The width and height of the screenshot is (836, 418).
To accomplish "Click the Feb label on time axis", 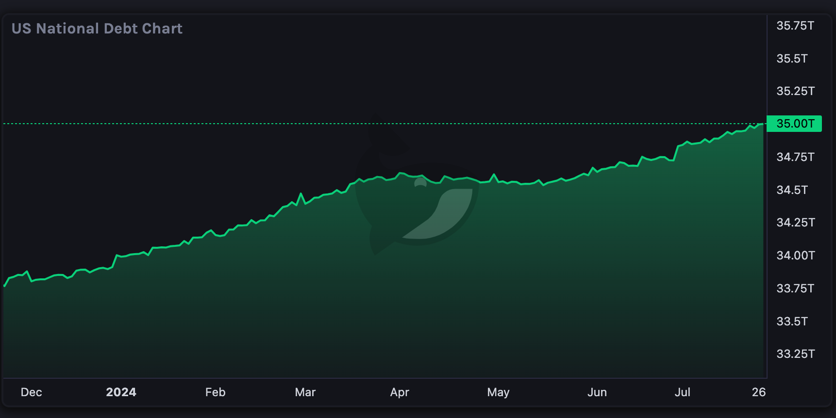I will 216,392.
